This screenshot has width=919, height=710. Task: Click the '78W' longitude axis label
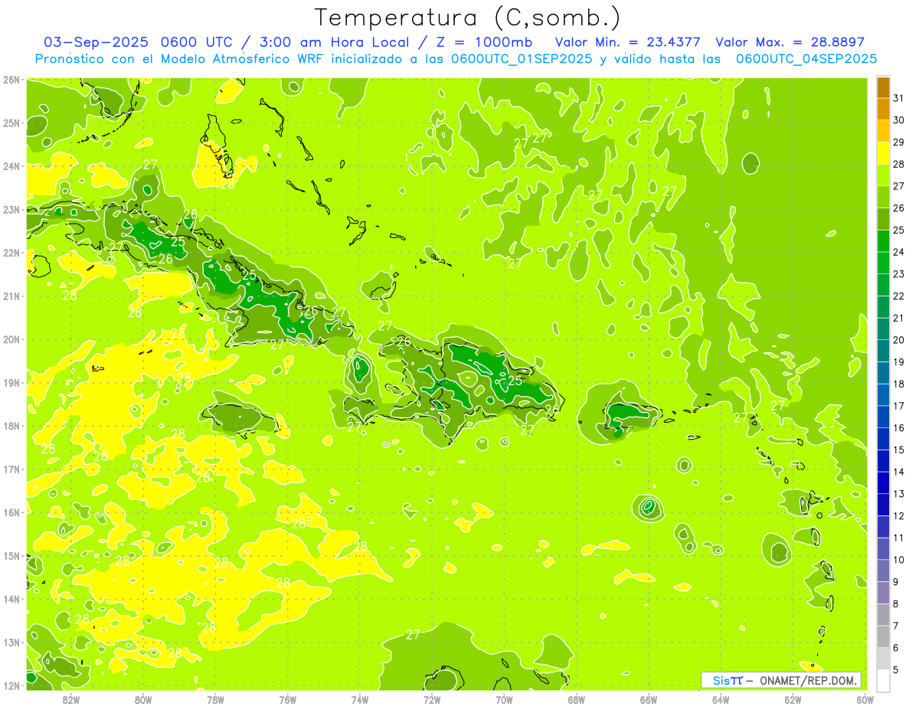pyautogui.click(x=215, y=699)
